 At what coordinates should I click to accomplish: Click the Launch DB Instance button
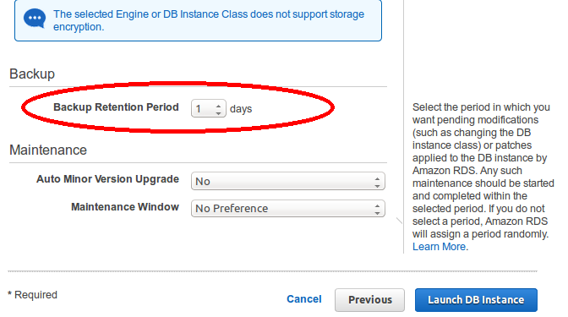coord(476,300)
